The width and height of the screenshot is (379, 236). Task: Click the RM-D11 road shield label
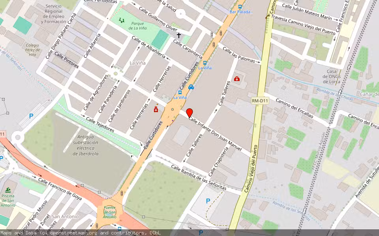tap(260, 101)
